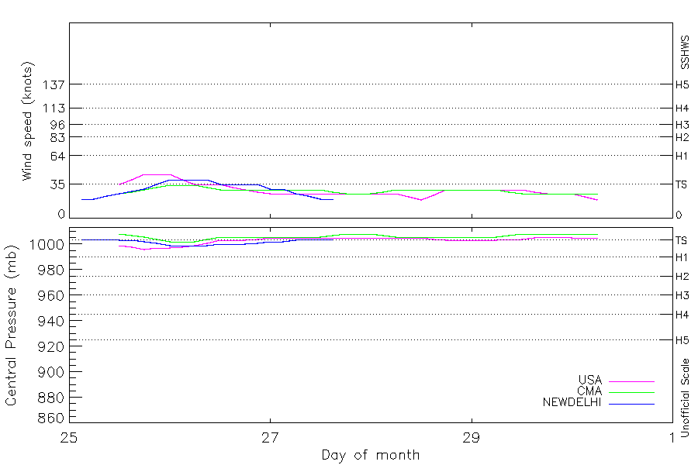Click the USA legend label
This screenshot has width=698, height=465.
590,380
